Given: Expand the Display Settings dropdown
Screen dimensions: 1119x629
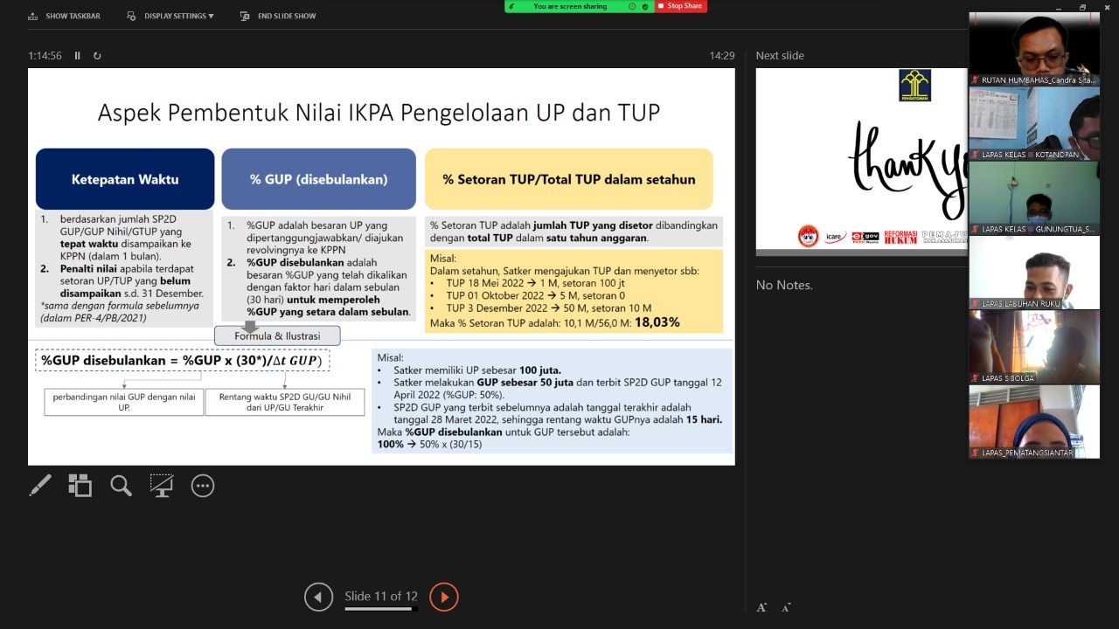Looking at the screenshot, I should (x=170, y=16).
